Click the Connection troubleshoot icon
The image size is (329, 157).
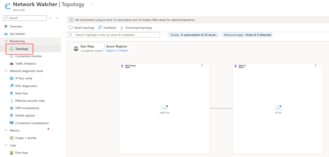tap(12, 123)
